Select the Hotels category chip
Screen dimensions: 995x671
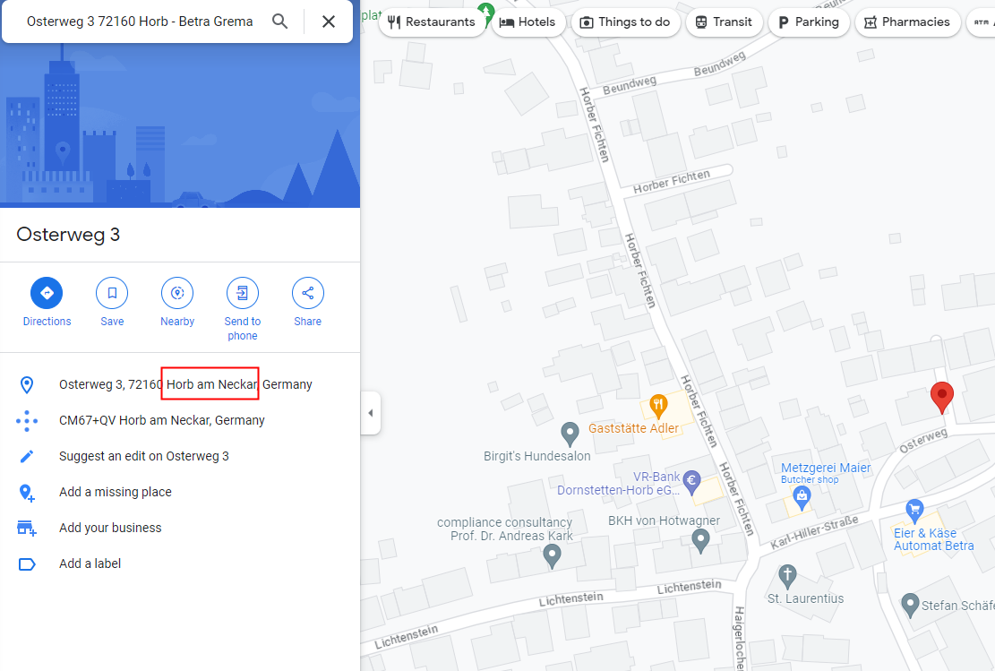coord(528,22)
